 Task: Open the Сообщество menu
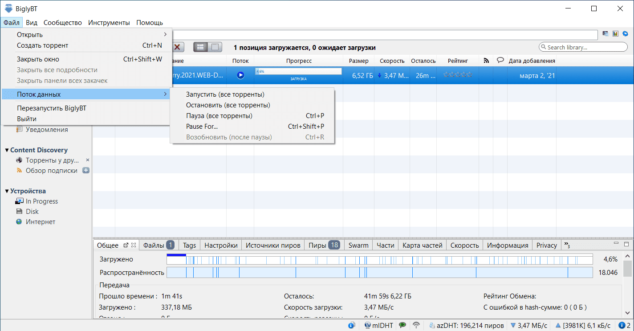coord(63,23)
